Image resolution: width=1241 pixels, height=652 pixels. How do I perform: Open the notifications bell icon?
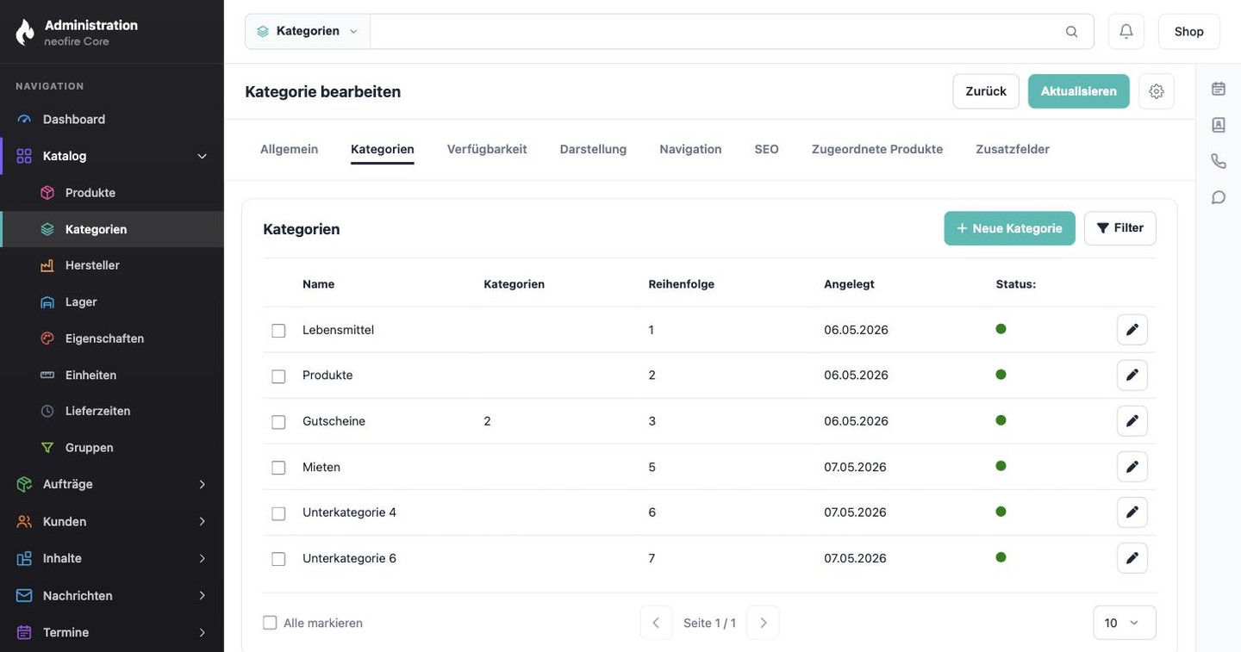(x=1126, y=31)
